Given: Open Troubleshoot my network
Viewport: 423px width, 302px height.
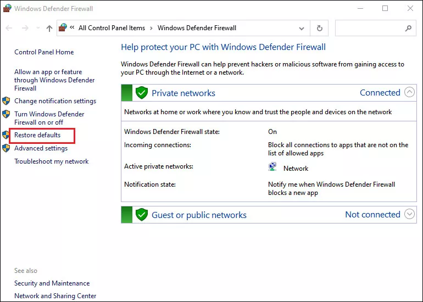Looking at the screenshot, I should (52, 161).
